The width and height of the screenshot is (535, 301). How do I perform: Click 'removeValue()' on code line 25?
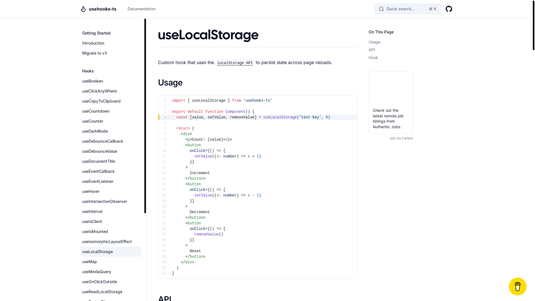click(208, 234)
